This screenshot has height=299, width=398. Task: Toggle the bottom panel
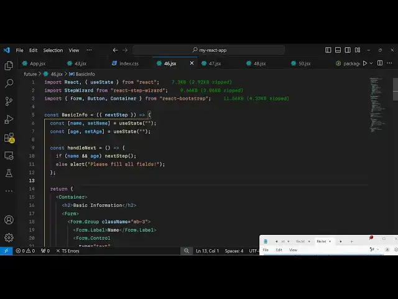338,50
